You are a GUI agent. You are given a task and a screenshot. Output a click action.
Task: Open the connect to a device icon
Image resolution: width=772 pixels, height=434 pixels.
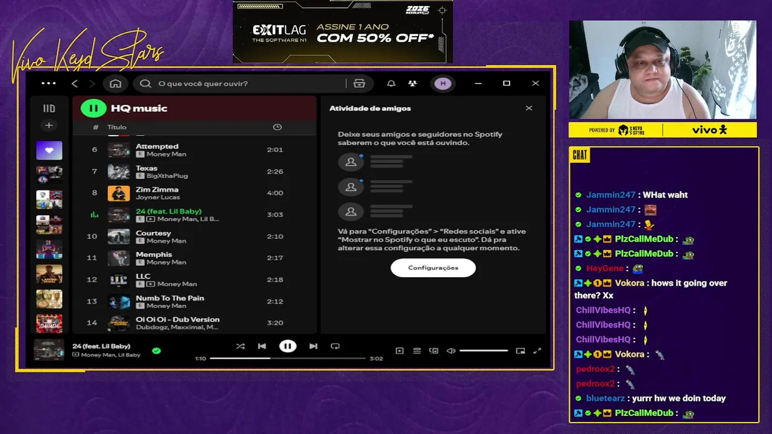434,351
